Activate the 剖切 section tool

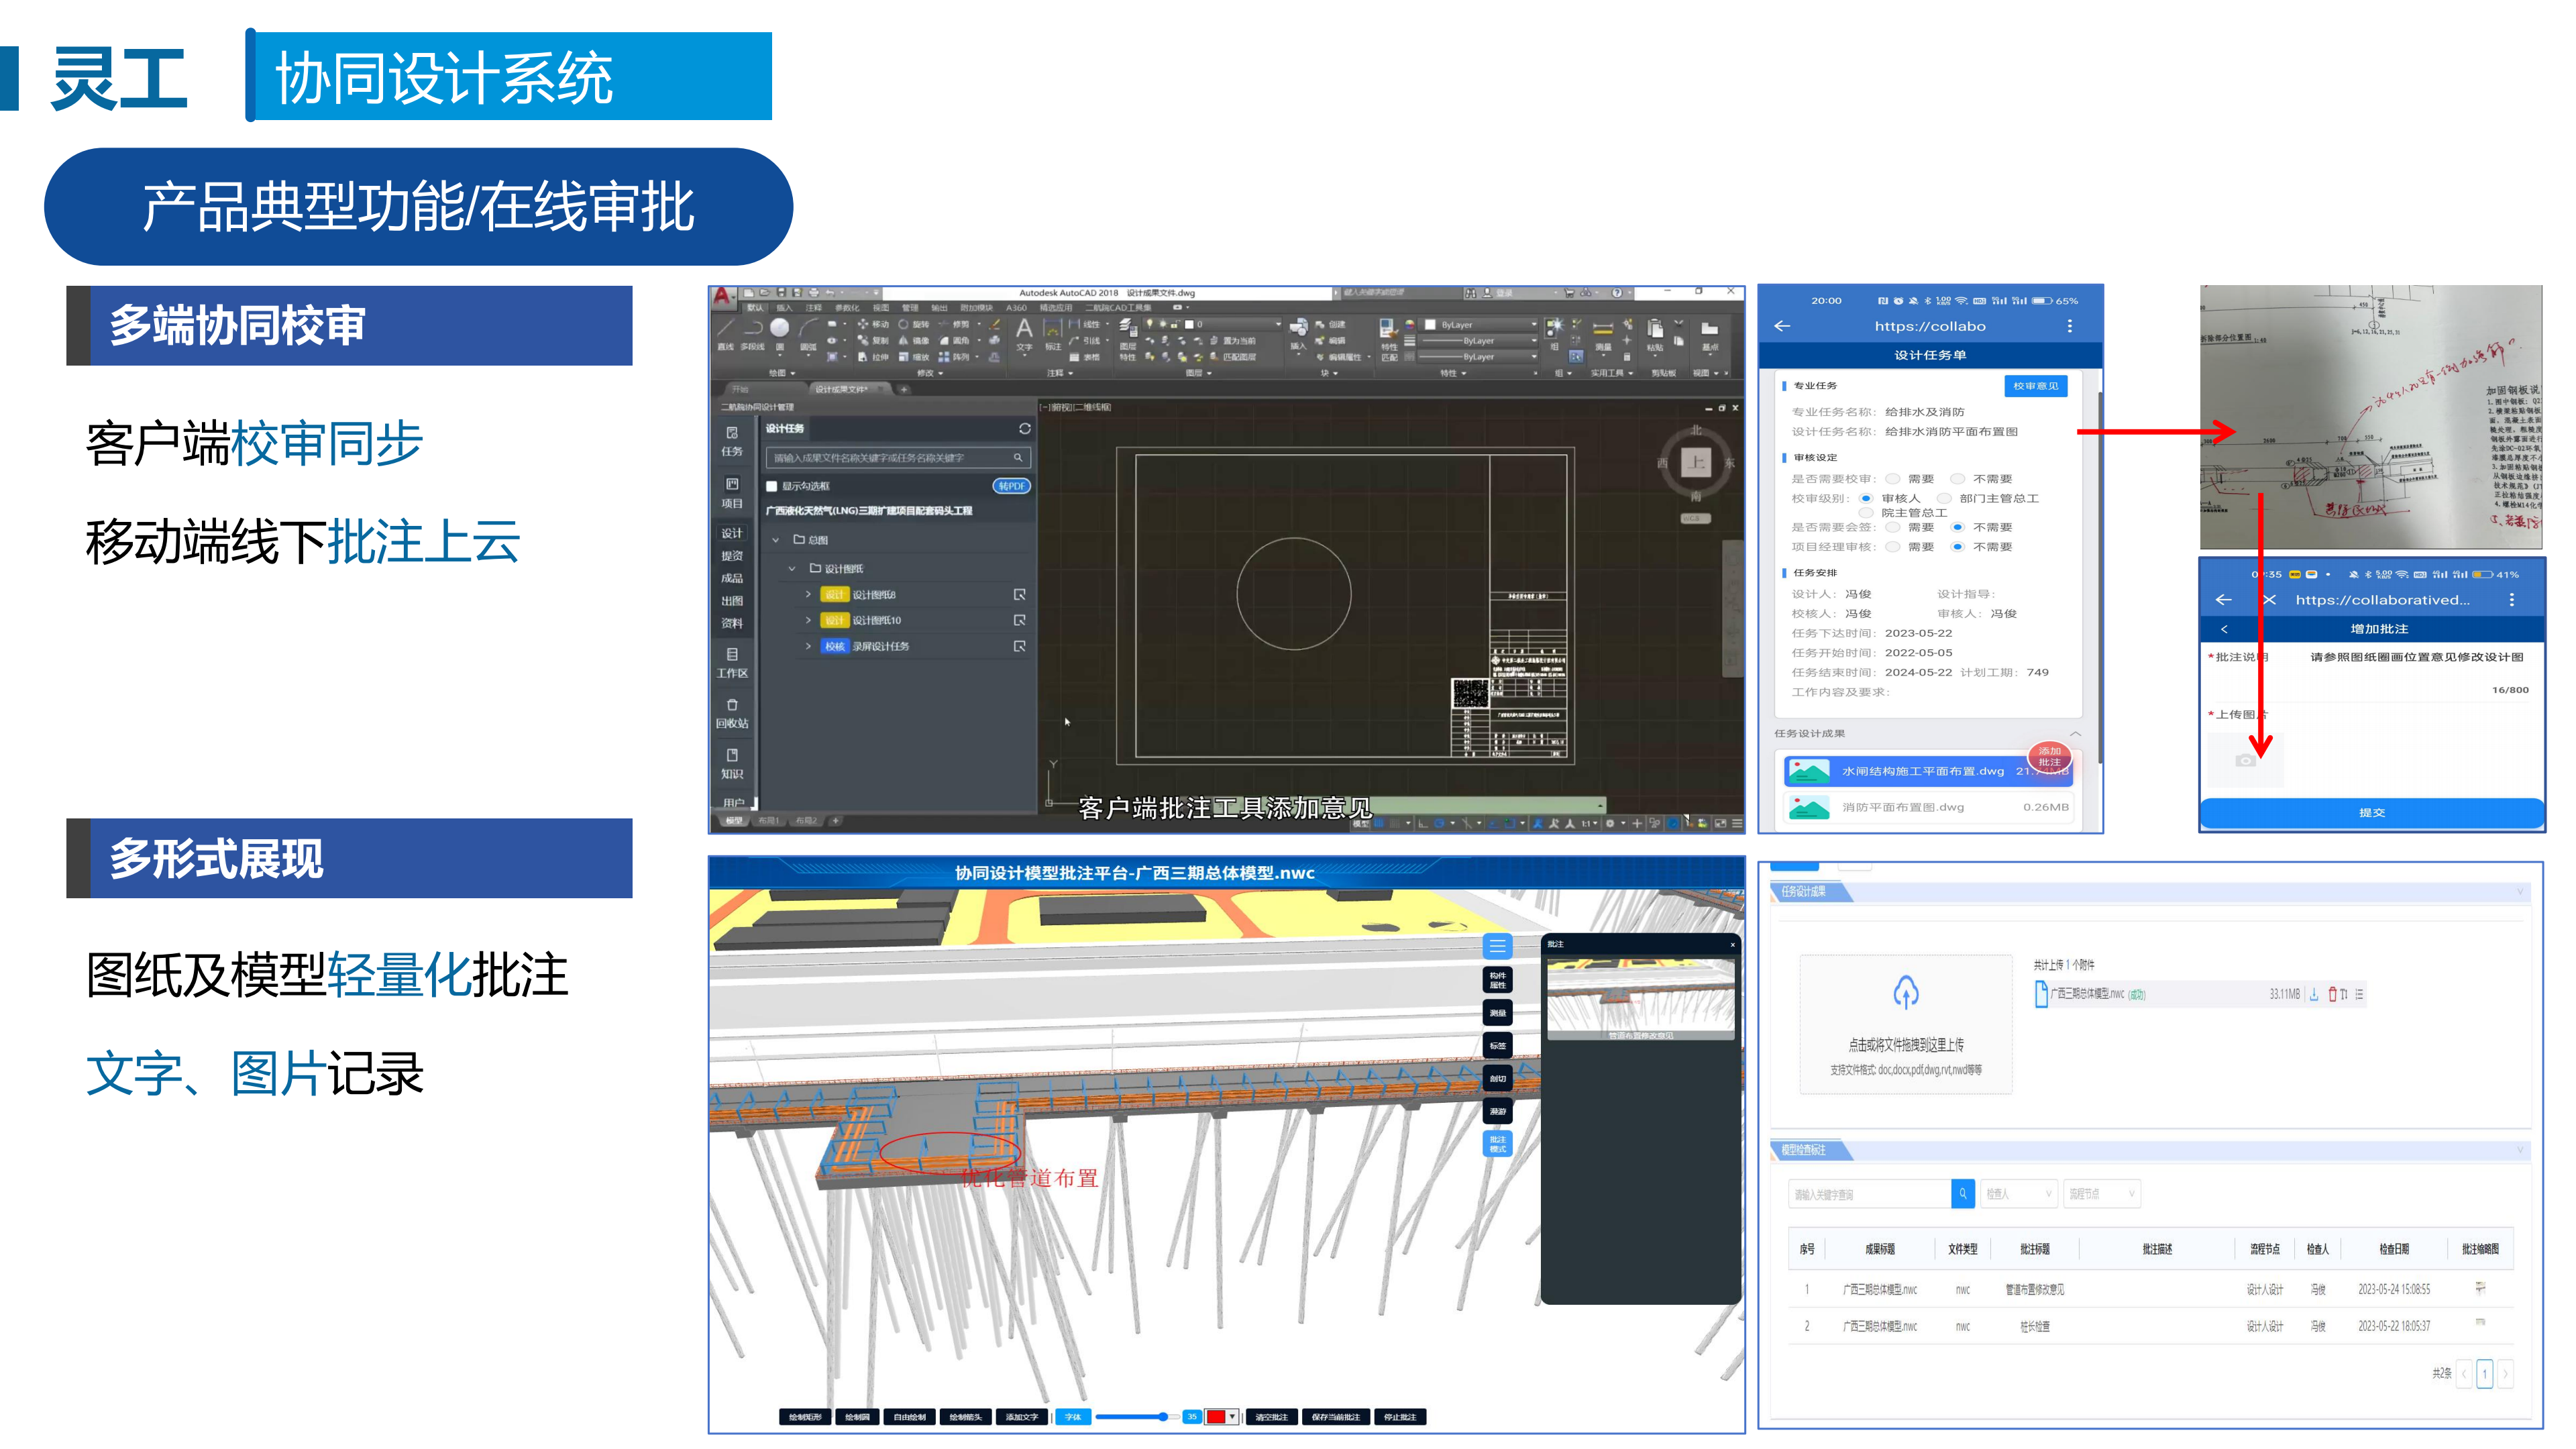coord(1497,1078)
